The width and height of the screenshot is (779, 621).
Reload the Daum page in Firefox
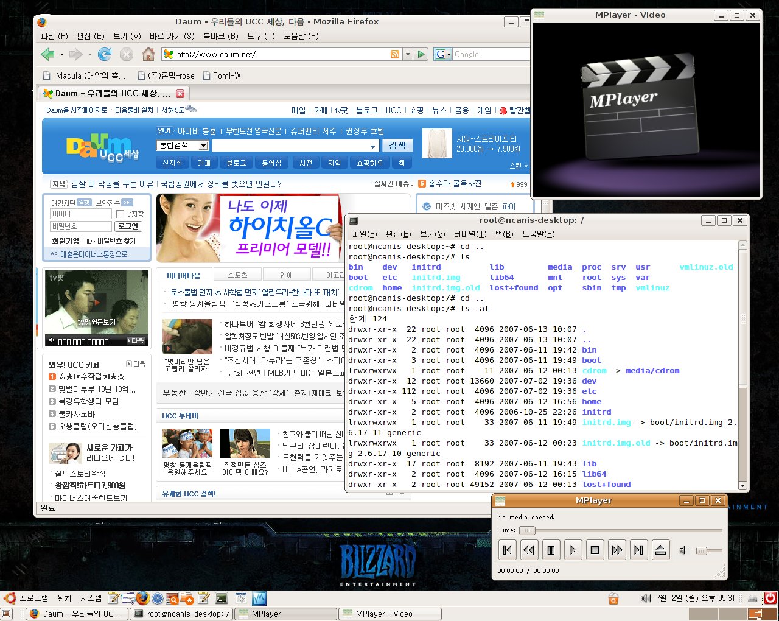click(x=105, y=54)
